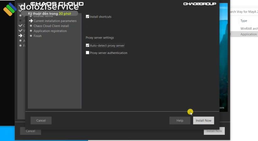Select the Chaos Cloud Client install step
This screenshot has width=258, height=141.
(x=51, y=26)
